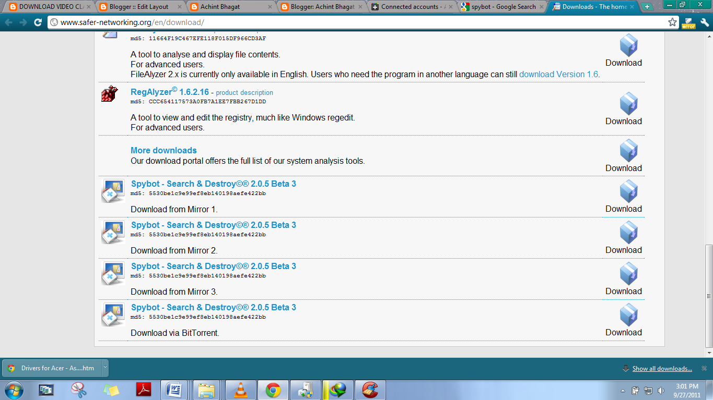The width and height of the screenshot is (713, 400).
Task: Open CCleaner from the taskbar
Action: 369,390
